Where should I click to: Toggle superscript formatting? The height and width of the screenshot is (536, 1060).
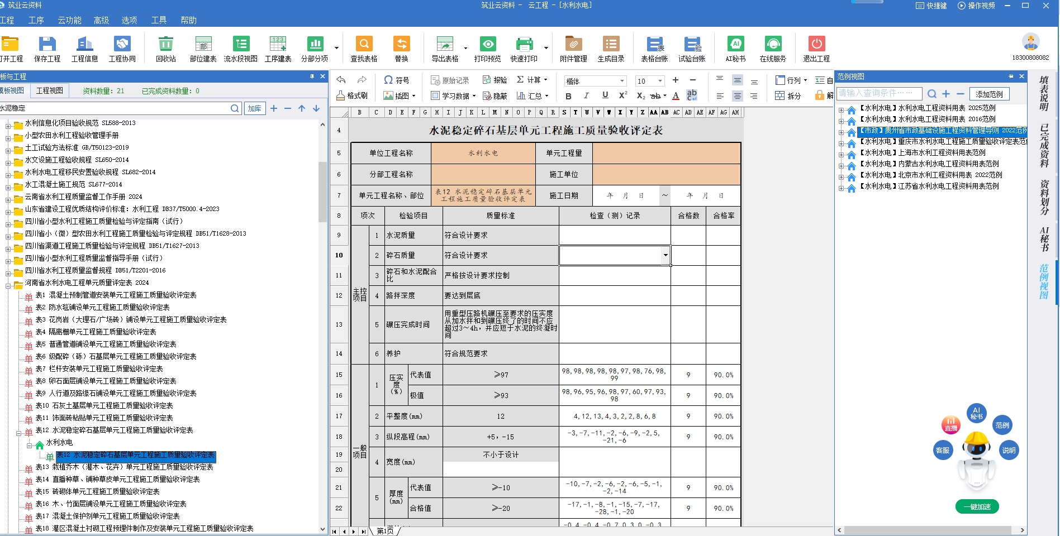[x=623, y=95]
